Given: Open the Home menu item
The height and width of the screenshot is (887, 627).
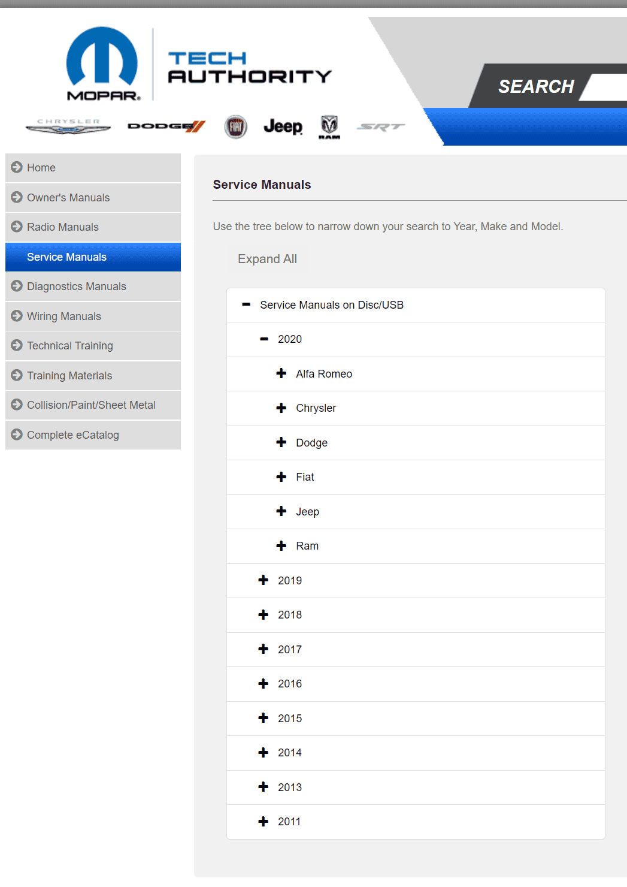Looking at the screenshot, I should [93, 168].
